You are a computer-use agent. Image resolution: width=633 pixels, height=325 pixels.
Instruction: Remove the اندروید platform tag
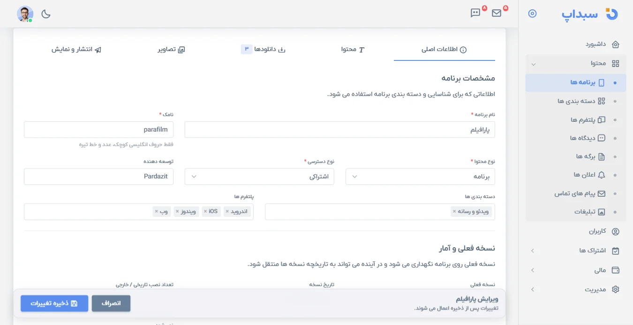point(227,212)
